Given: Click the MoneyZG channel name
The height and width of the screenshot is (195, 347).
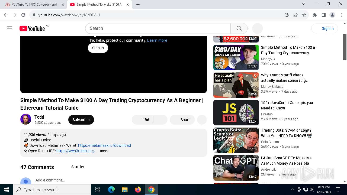Looking at the screenshot, I should click(x=268, y=59).
